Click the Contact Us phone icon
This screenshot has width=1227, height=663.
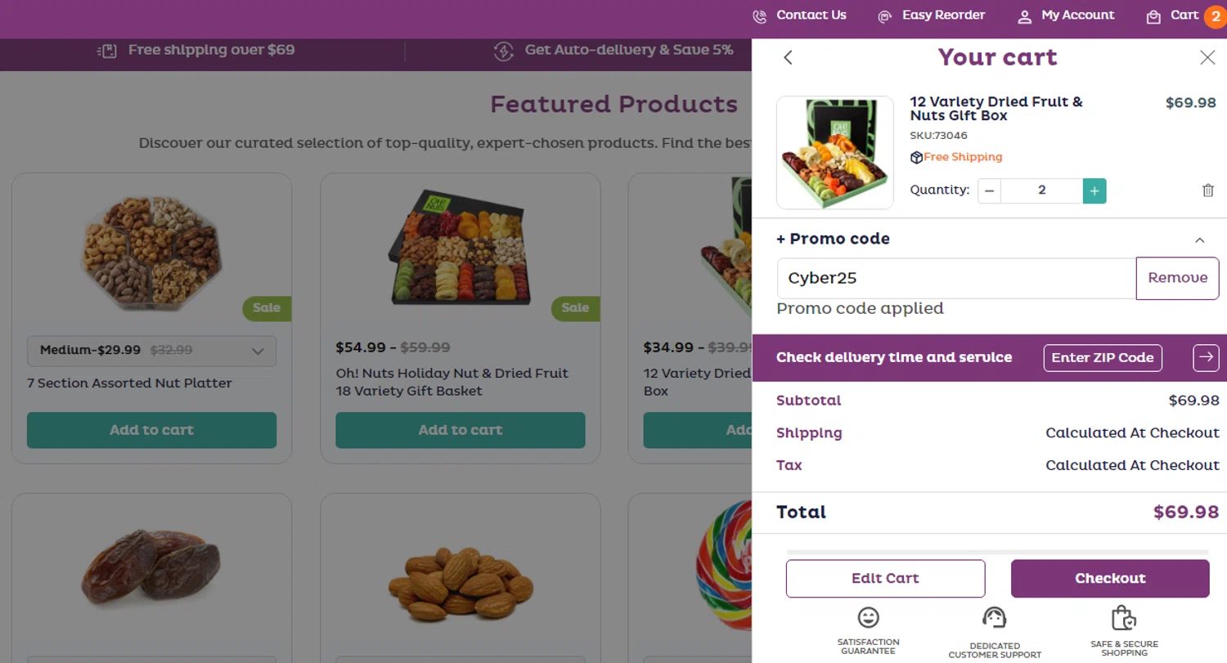(759, 16)
